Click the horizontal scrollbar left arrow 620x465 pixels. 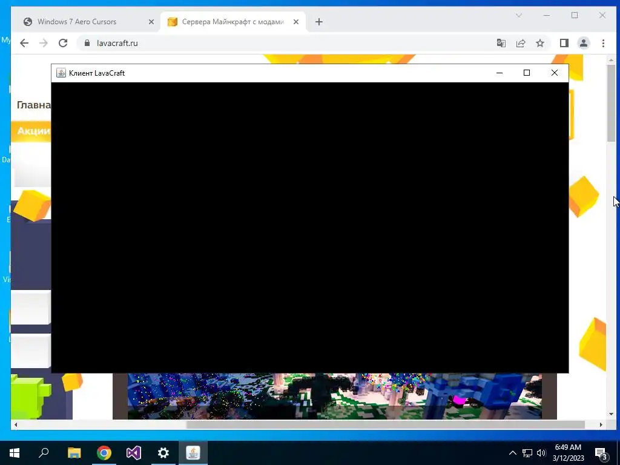(x=16, y=424)
